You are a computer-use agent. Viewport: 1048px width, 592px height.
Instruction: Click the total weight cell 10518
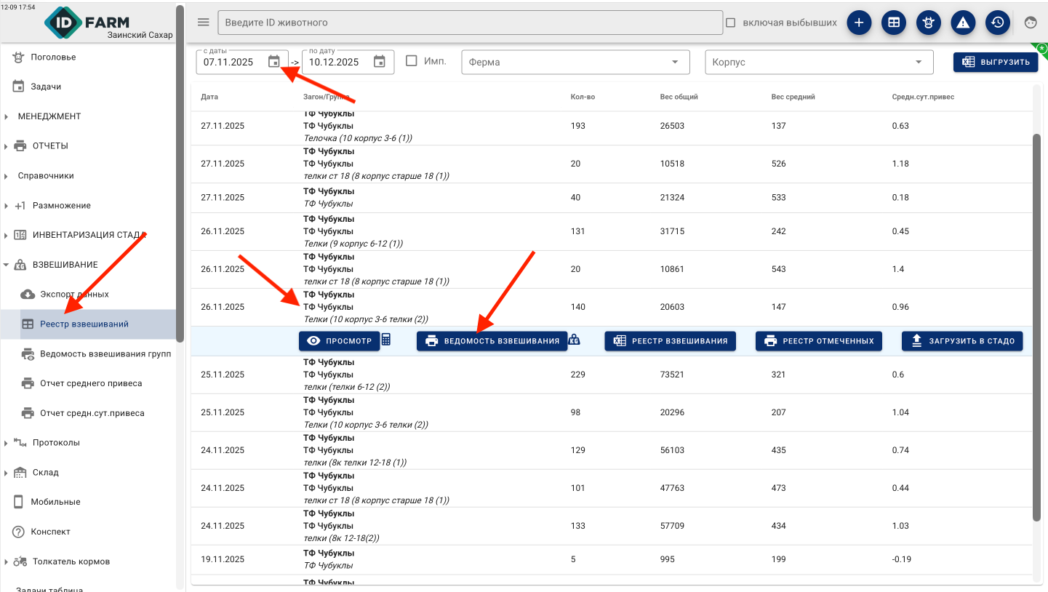point(672,164)
